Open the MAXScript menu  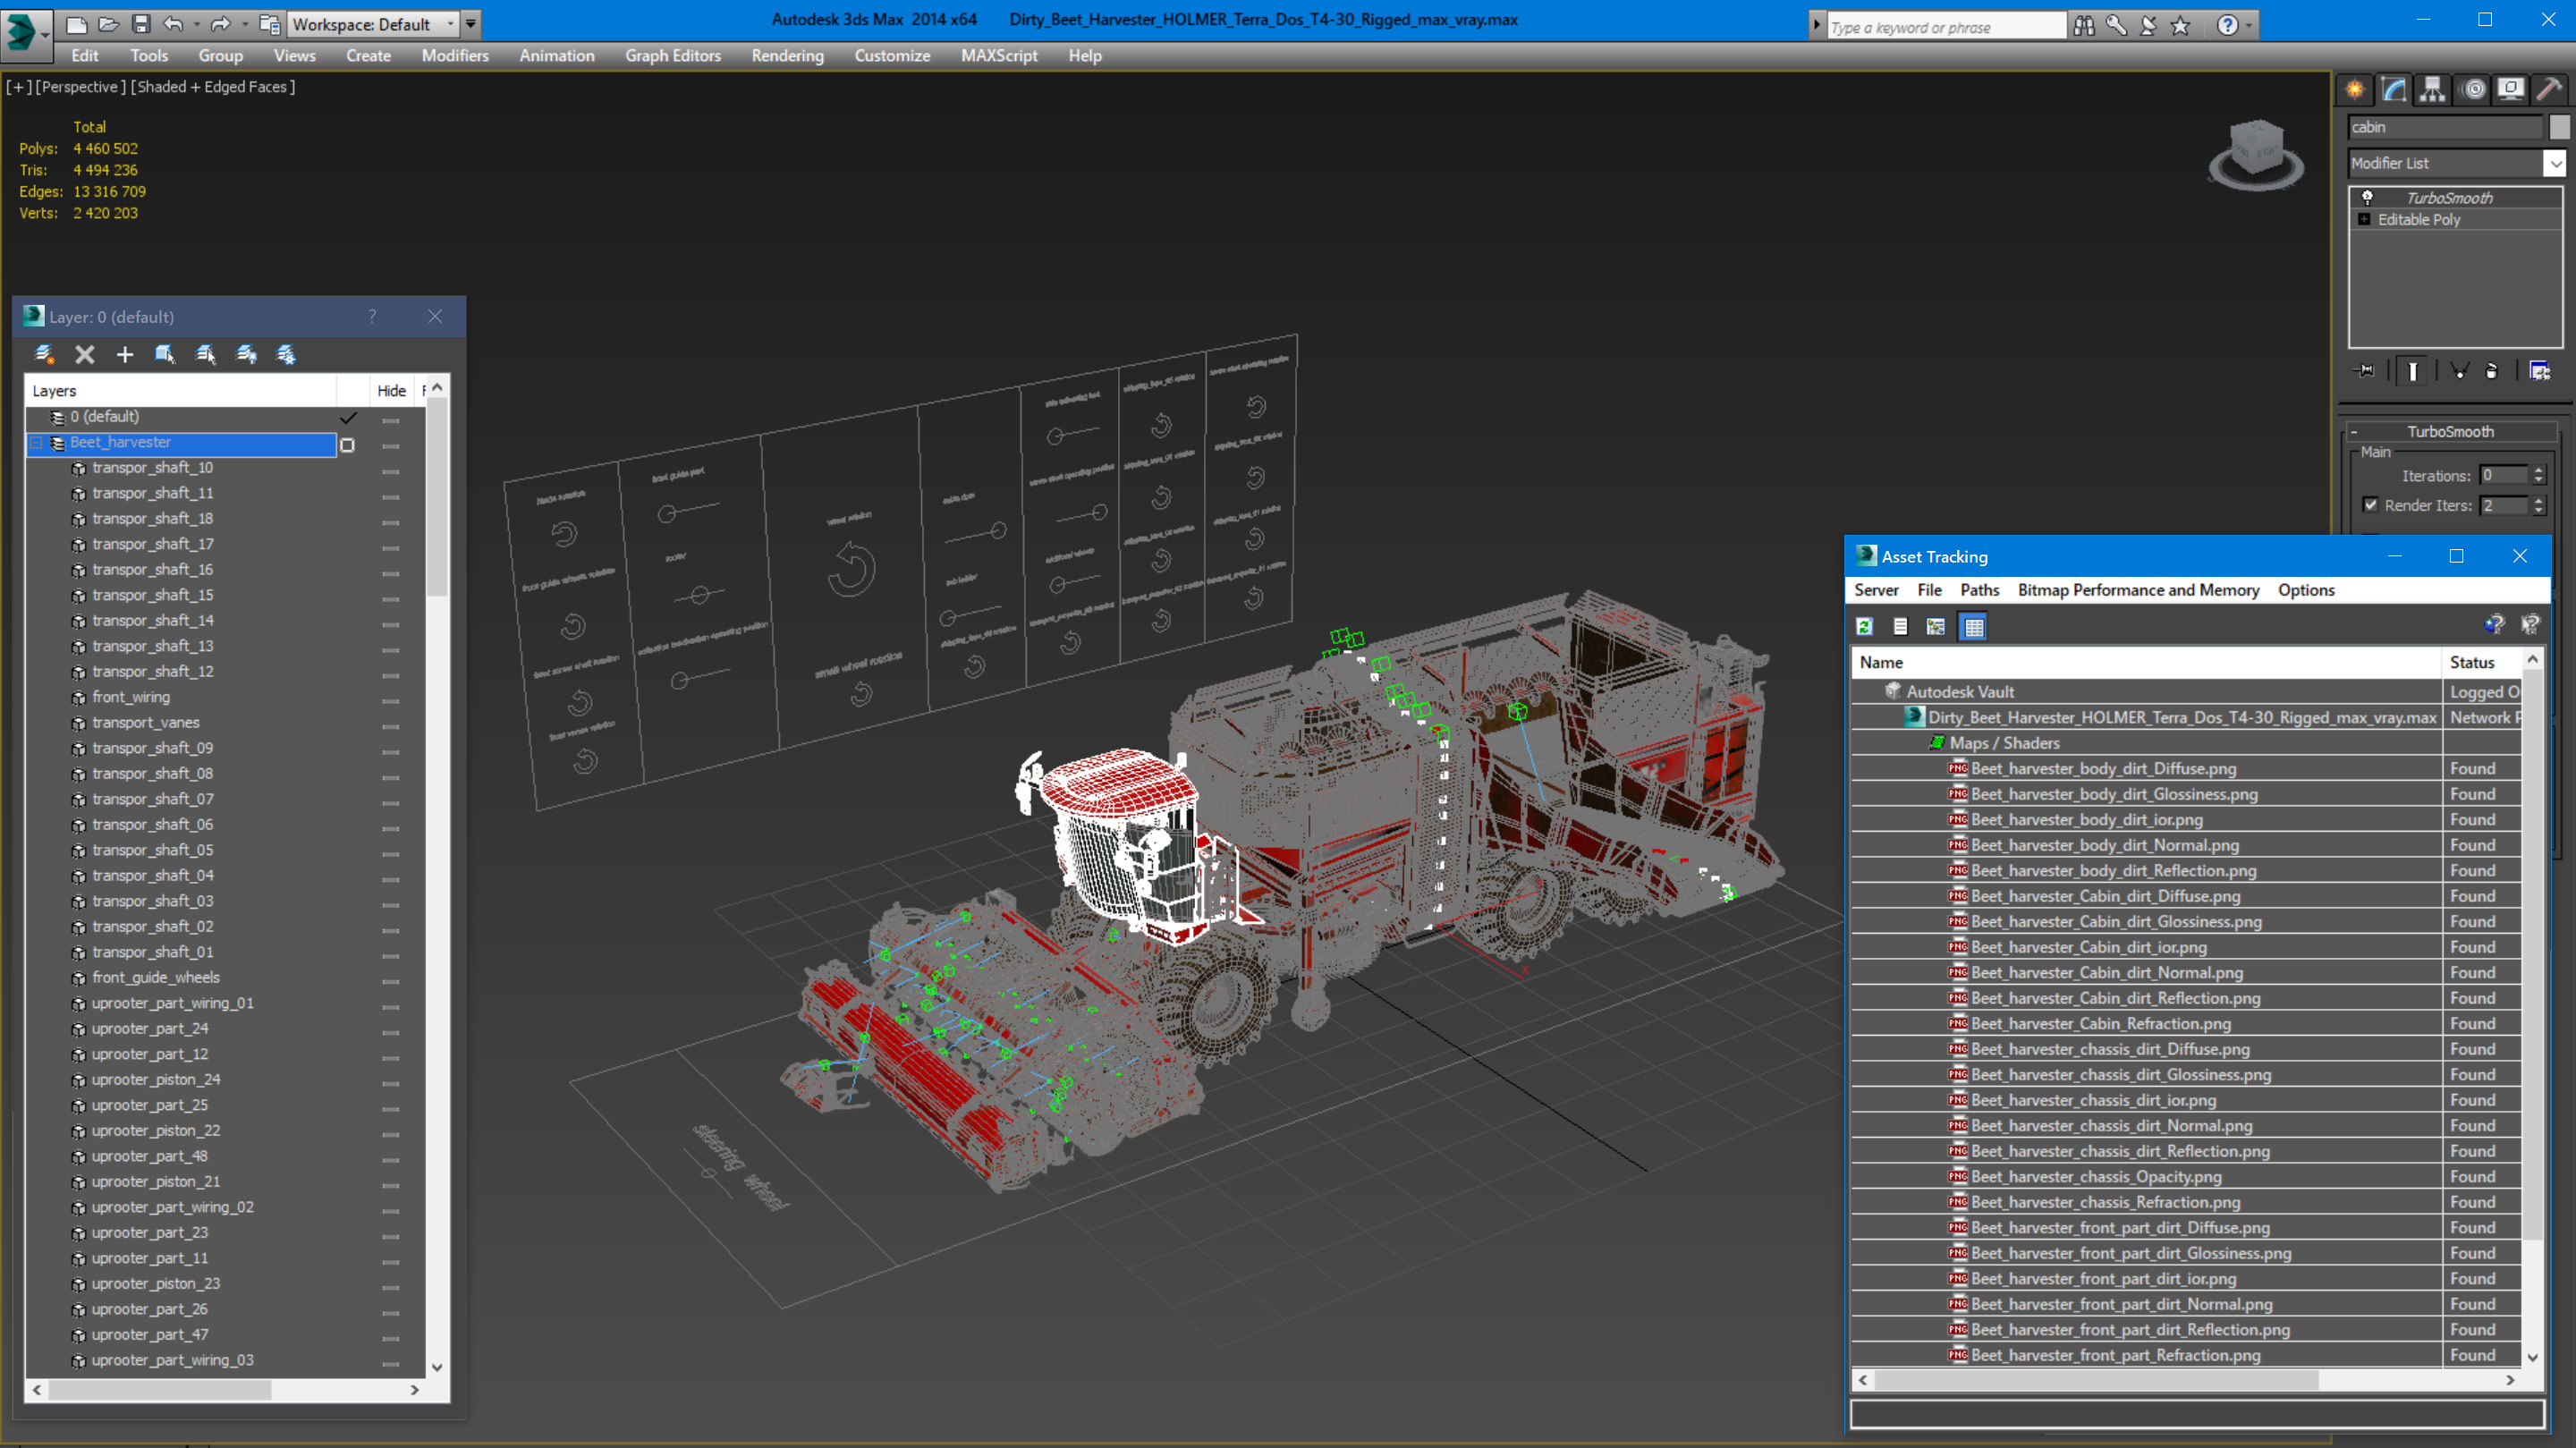999,56
